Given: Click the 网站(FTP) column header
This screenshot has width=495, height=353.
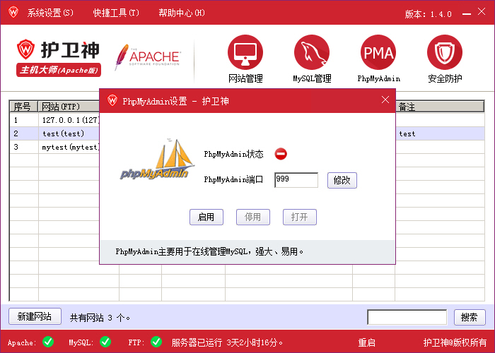Looking at the screenshot, I should 69,107.
